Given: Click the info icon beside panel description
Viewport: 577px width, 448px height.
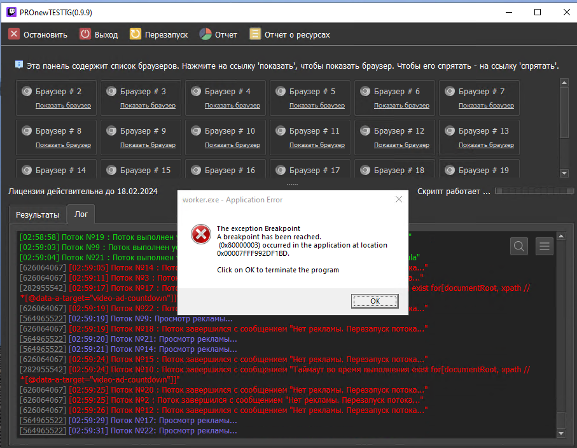Looking at the screenshot, I should (19, 65).
